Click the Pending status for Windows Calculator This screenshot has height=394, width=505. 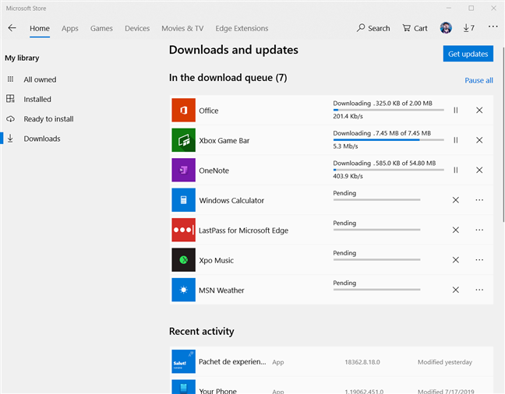(344, 193)
